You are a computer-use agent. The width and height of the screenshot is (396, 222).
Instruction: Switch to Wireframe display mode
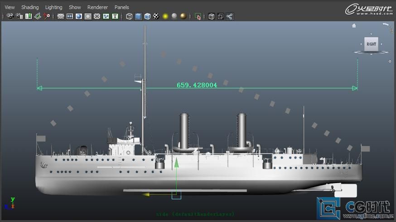point(129,16)
